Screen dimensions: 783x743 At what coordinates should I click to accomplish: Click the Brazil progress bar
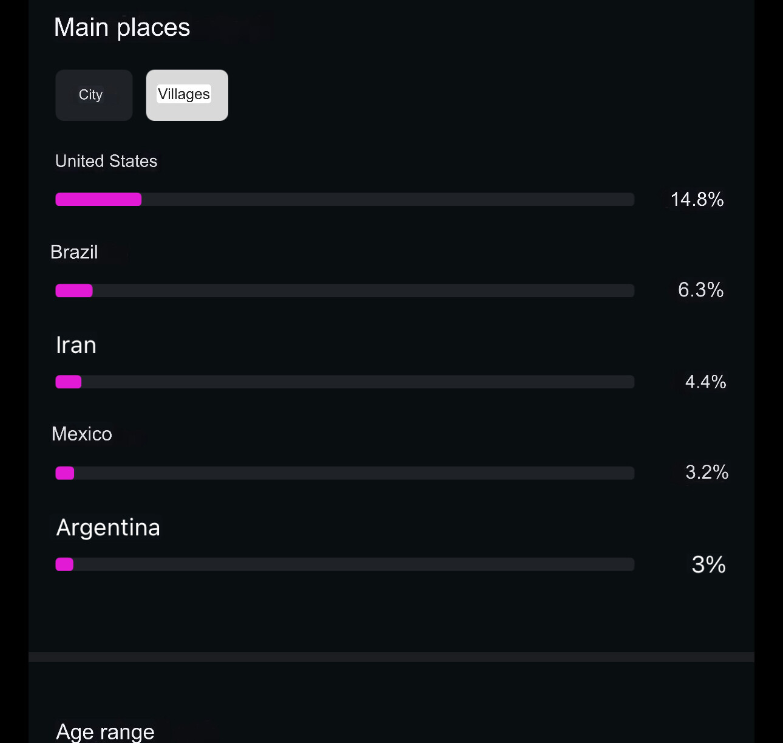coord(345,290)
